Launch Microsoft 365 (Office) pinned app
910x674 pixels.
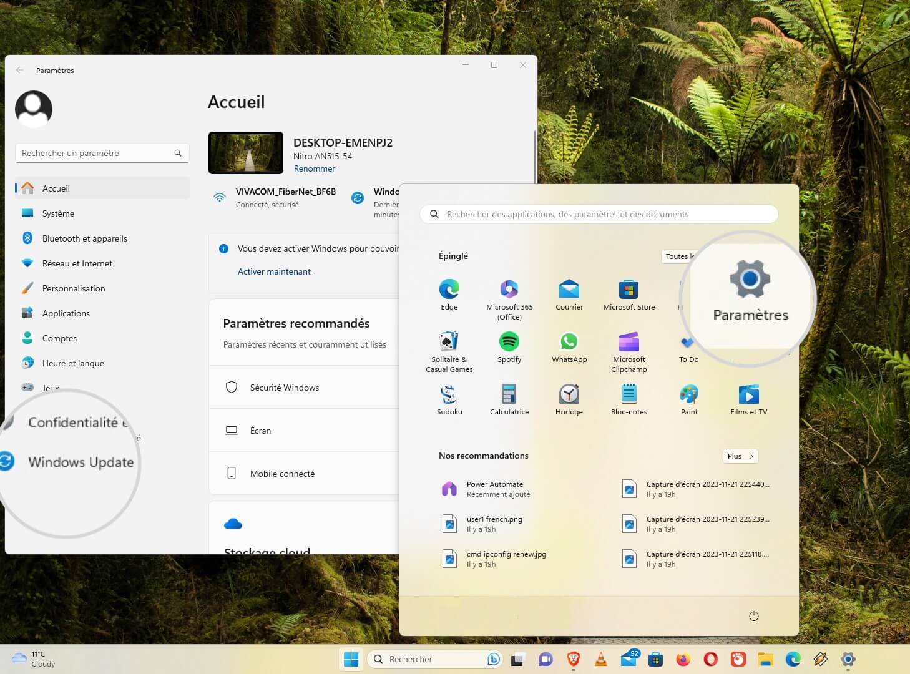click(x=509, y=300)
